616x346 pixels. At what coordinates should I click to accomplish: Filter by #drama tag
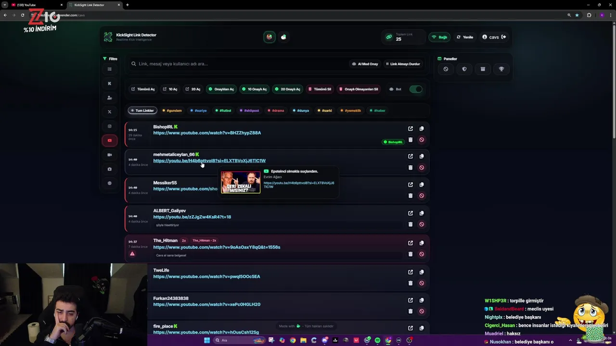pos(276,111)
